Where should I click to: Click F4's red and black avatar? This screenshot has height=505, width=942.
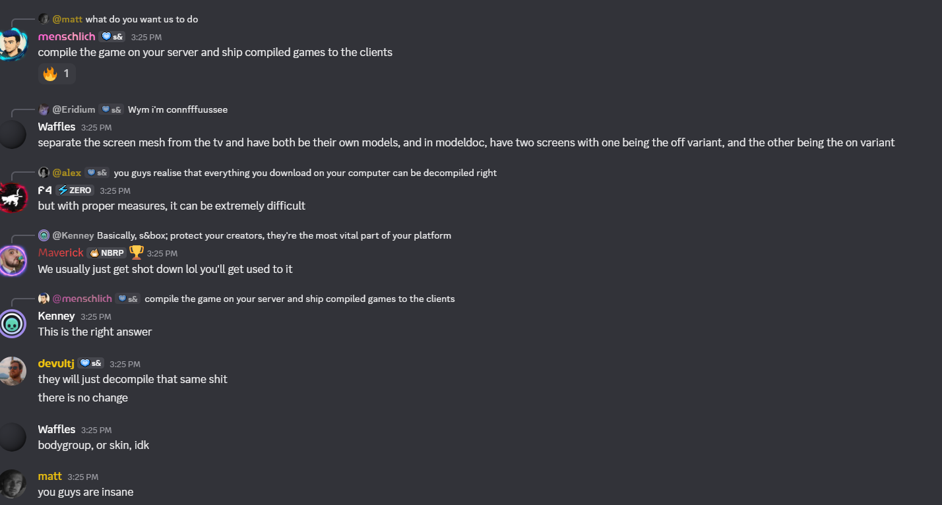[13, 198]
